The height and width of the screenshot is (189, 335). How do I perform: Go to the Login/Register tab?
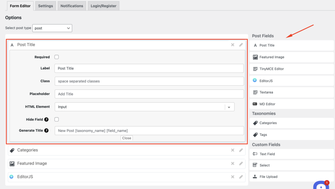pyautogui.click(x=103, y=6)
